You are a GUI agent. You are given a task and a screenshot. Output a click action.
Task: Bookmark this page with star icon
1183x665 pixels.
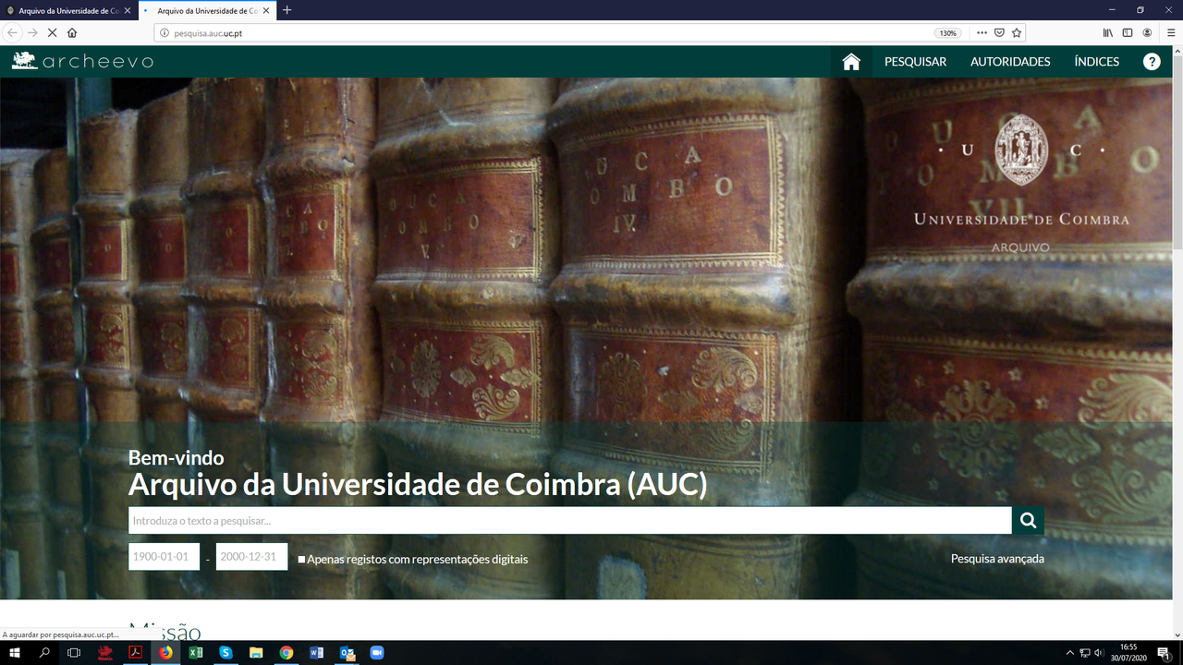[1017, 32]
